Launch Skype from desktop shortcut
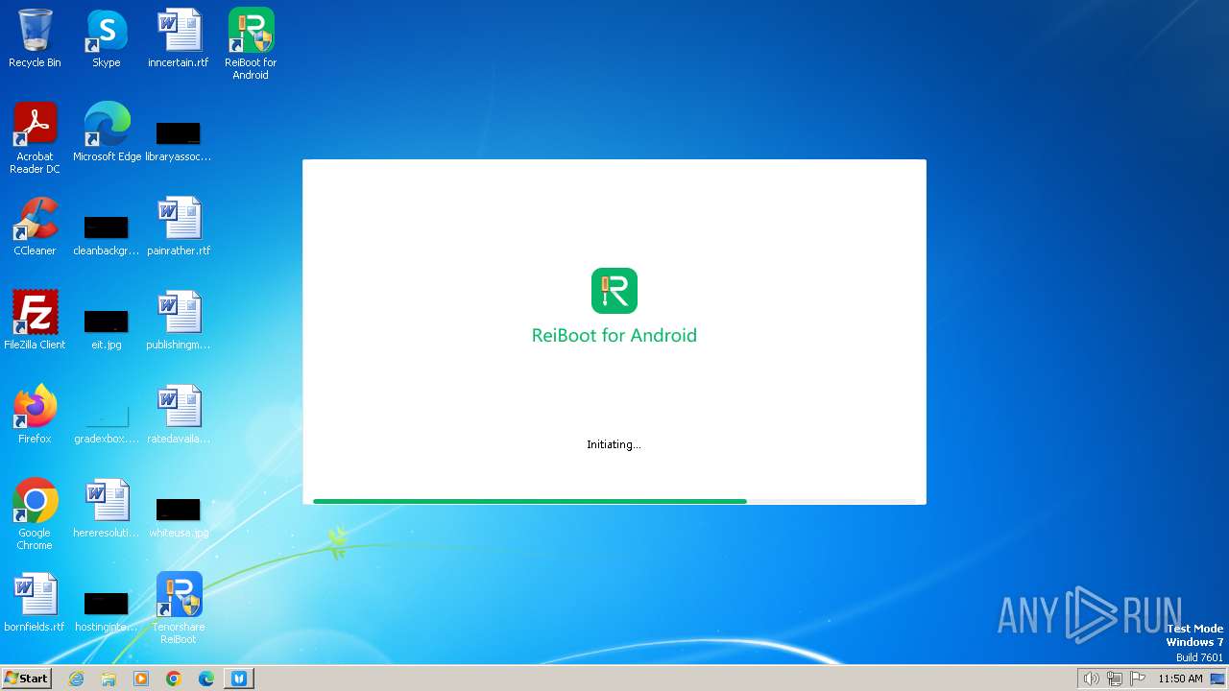 (x=106, y=39)
